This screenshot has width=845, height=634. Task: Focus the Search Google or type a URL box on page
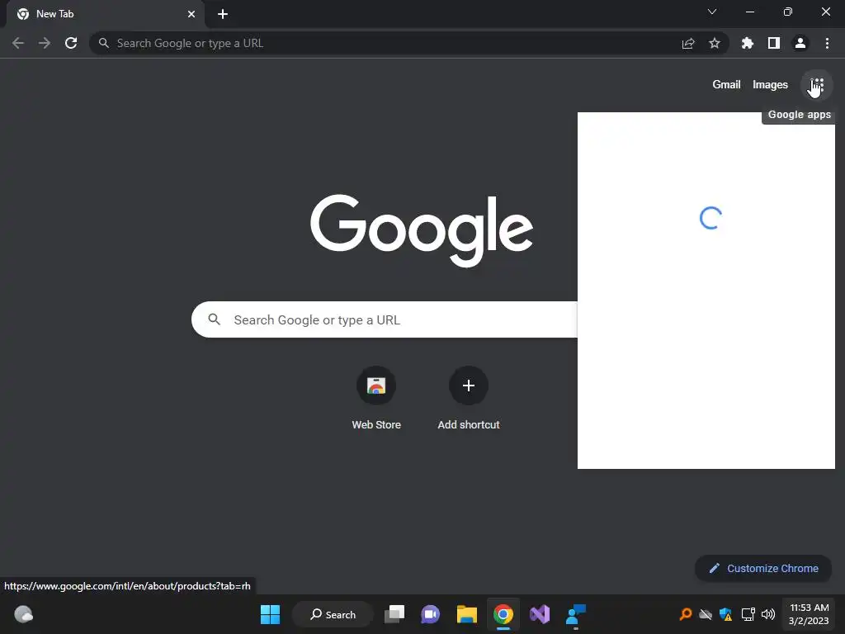coord(385,319)
